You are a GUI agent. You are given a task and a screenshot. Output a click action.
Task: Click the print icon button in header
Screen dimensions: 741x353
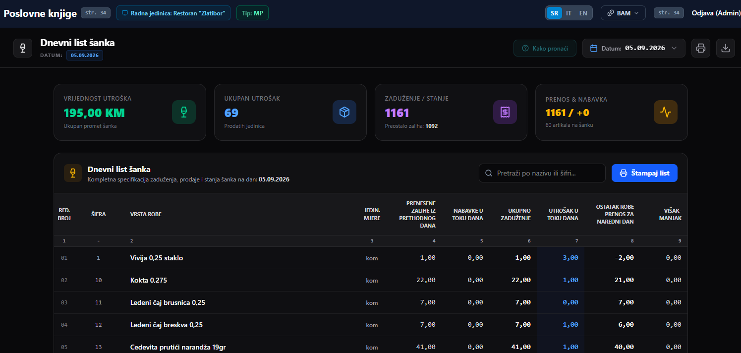point(700,48)
